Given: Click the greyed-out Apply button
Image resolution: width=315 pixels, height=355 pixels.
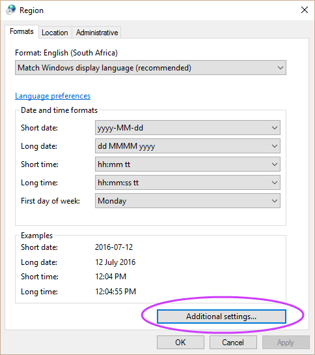Looking at the screenshot, I should point(286,343).
